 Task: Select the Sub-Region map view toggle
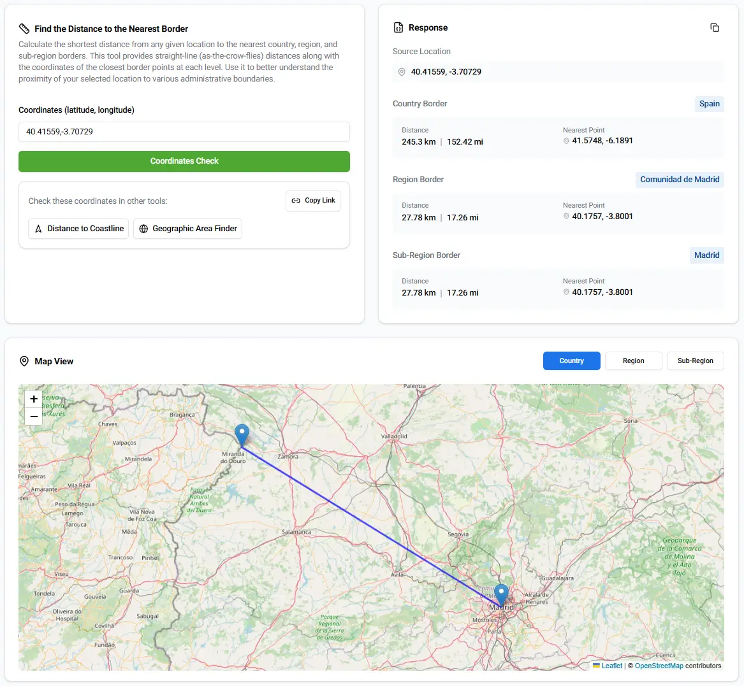pyautogui.click(x=695, y=361)
